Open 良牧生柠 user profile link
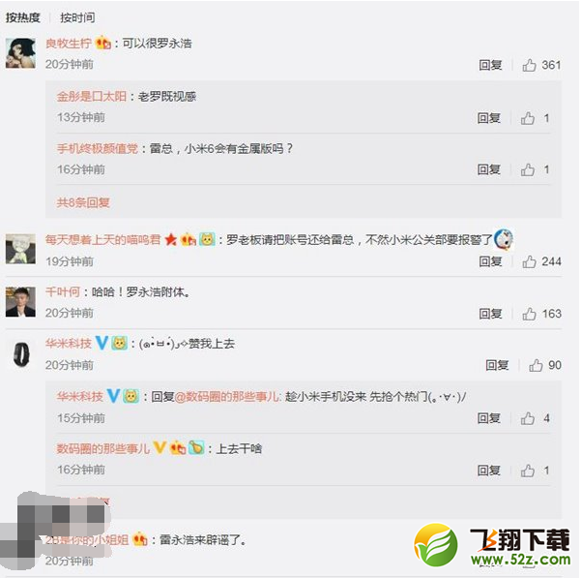The image size is (582, 578). click(69, 44)
